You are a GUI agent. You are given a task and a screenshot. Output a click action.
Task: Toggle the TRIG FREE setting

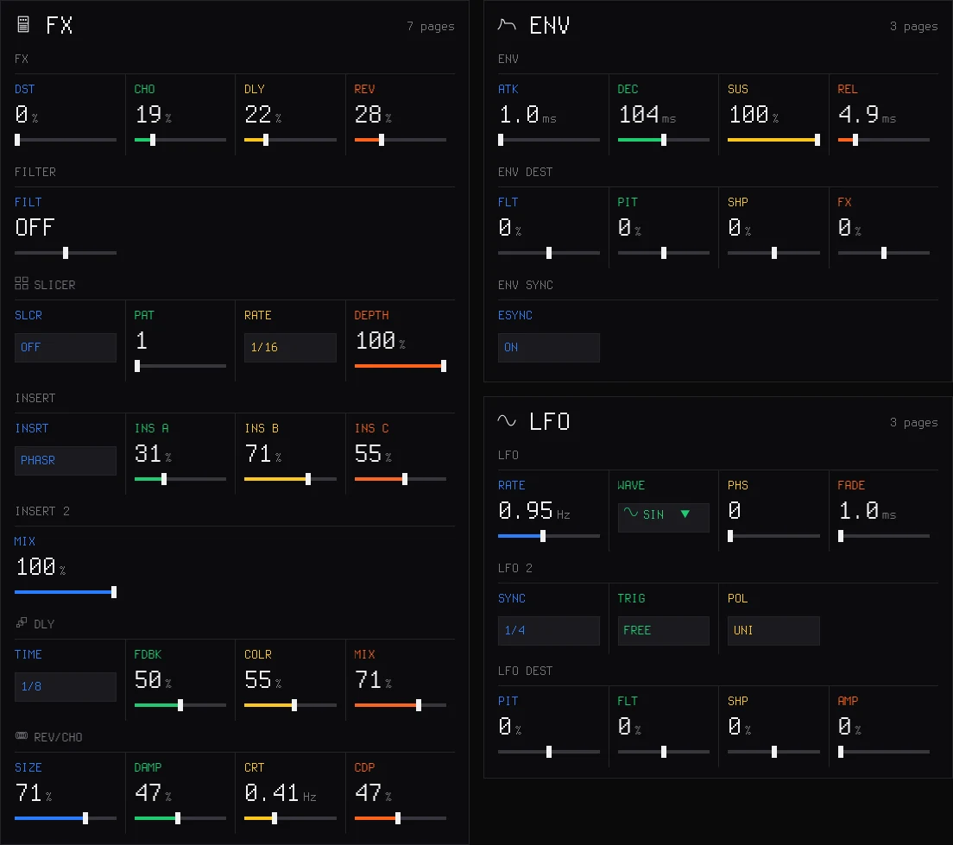tap(663, 630)
